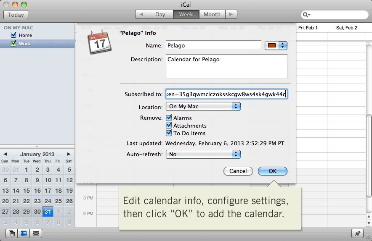The width and height of the screenshot is (372, 241).
Task: Open the Location dropdown On My Mac
Action: [x=203, y=107]
